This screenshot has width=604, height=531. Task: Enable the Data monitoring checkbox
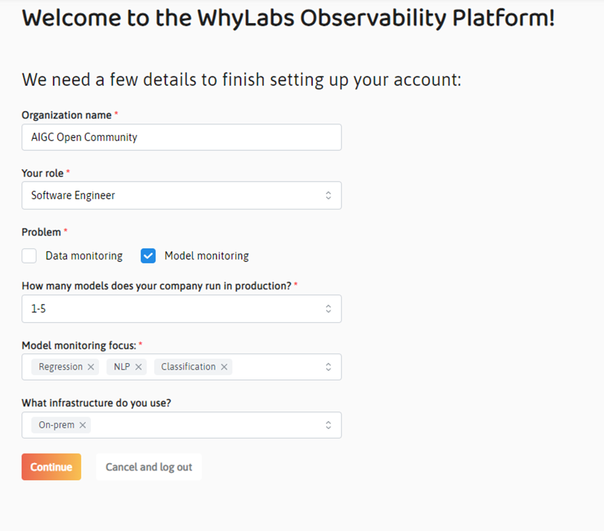[x=29, y=256]
